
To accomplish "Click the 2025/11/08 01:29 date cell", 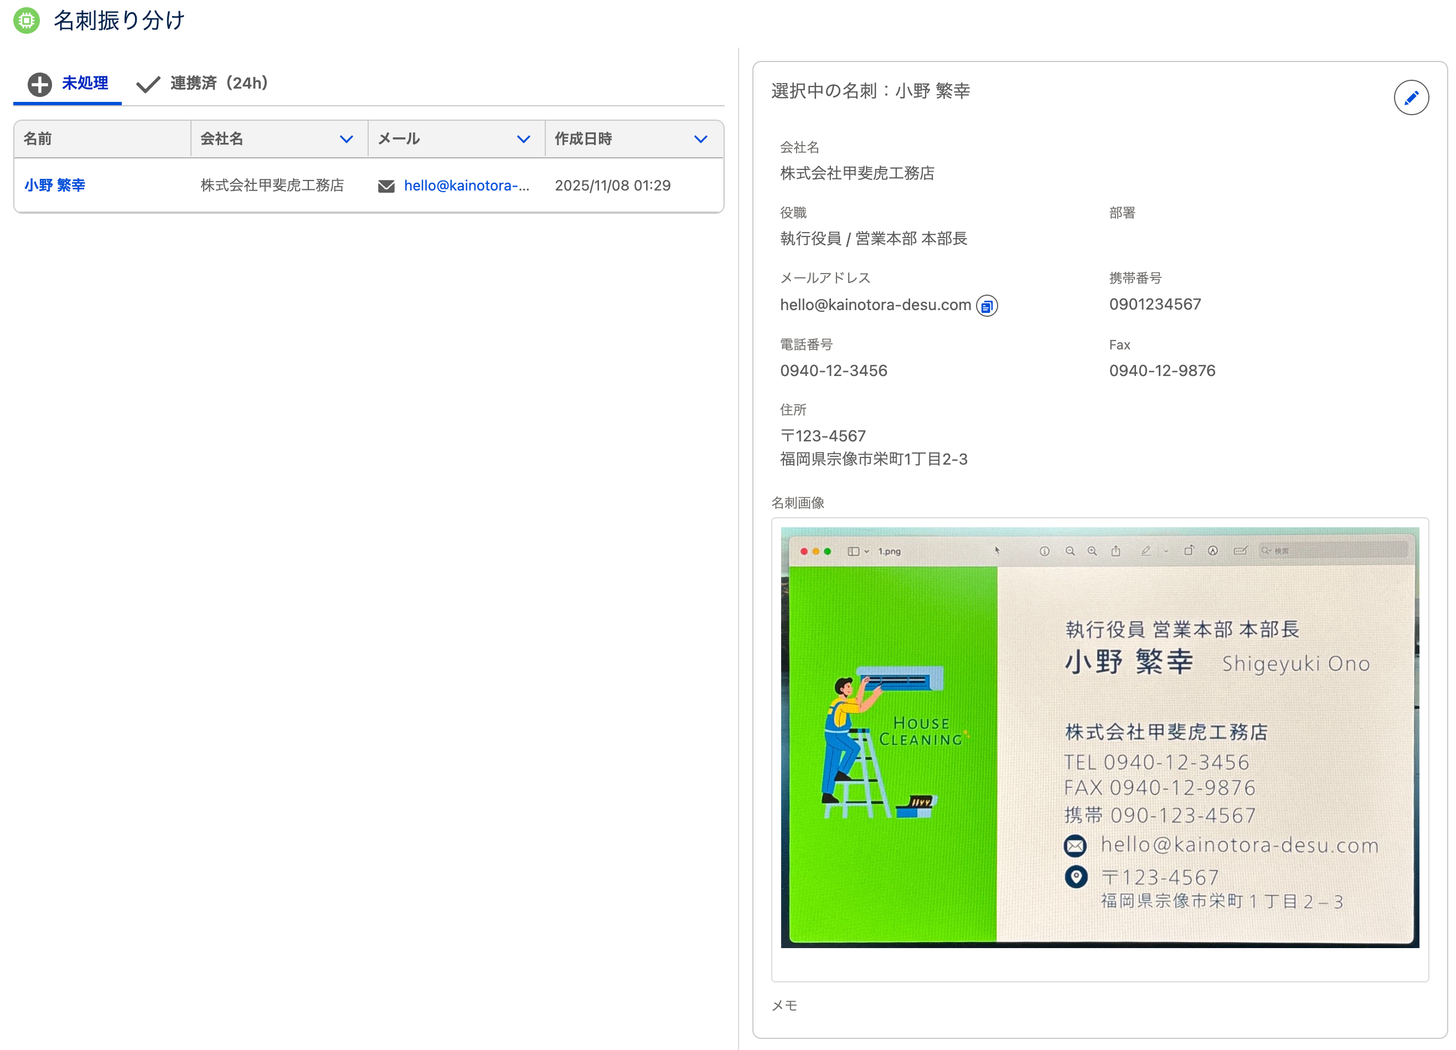I will click(612, 186).
